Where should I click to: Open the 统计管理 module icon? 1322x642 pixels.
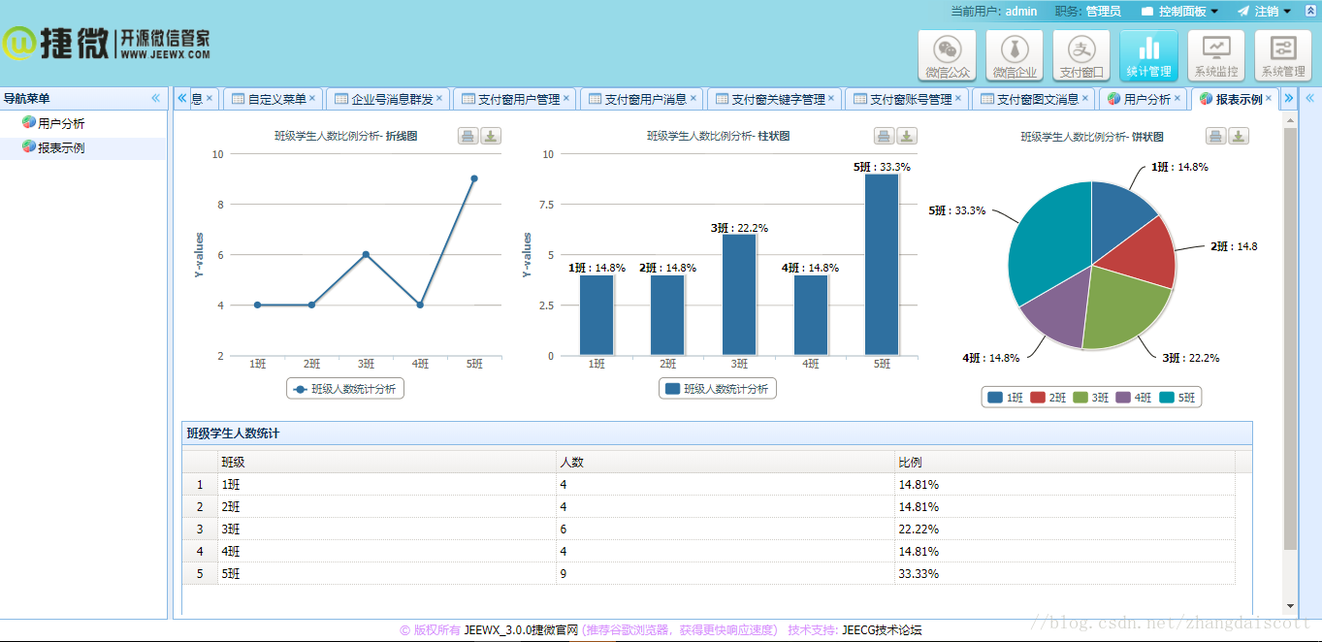[x=1148, y=55]
